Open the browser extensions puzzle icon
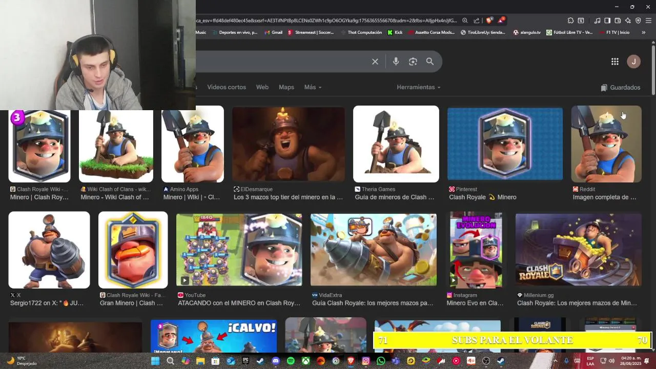Screen dimensions: 656x369 (x=570, y=20)
